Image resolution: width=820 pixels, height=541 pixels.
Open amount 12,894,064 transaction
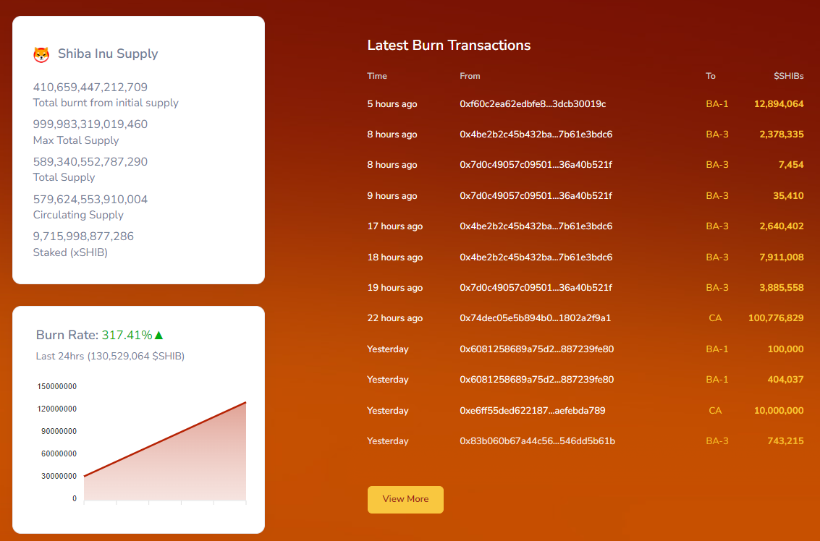[779, 104]
